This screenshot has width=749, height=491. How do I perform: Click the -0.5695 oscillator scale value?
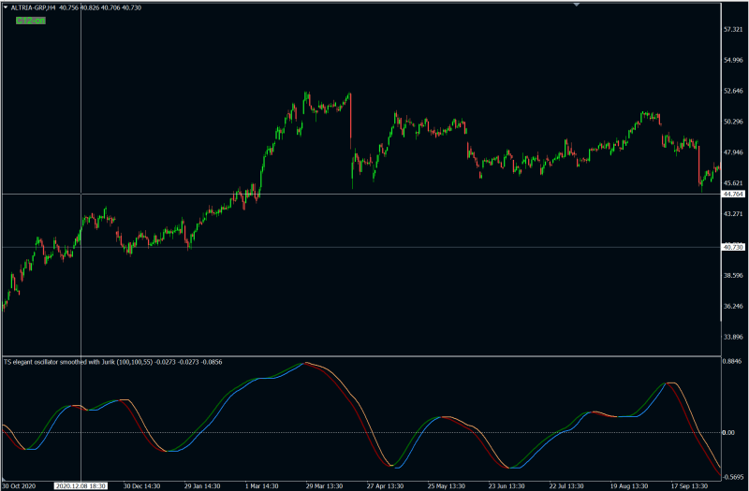tap(732, 477)
